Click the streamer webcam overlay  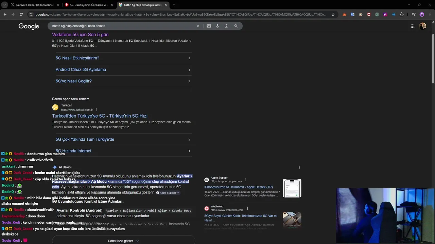[x=385, y=216]
